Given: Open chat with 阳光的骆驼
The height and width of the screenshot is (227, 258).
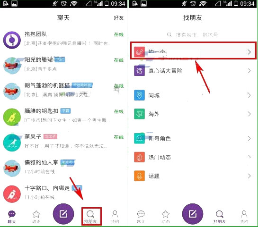Looking at the screenshot, I should 64,65.
